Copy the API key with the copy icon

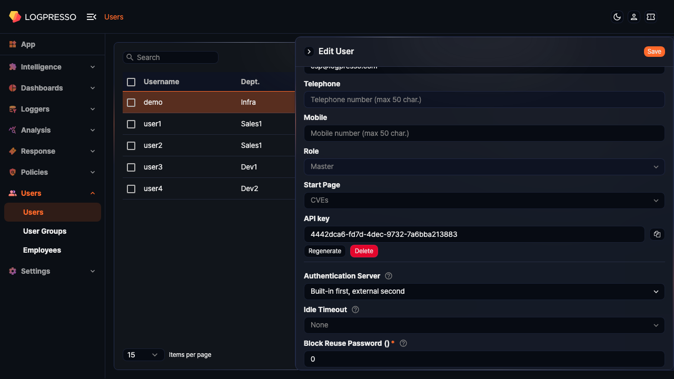(x=657, y=234)
